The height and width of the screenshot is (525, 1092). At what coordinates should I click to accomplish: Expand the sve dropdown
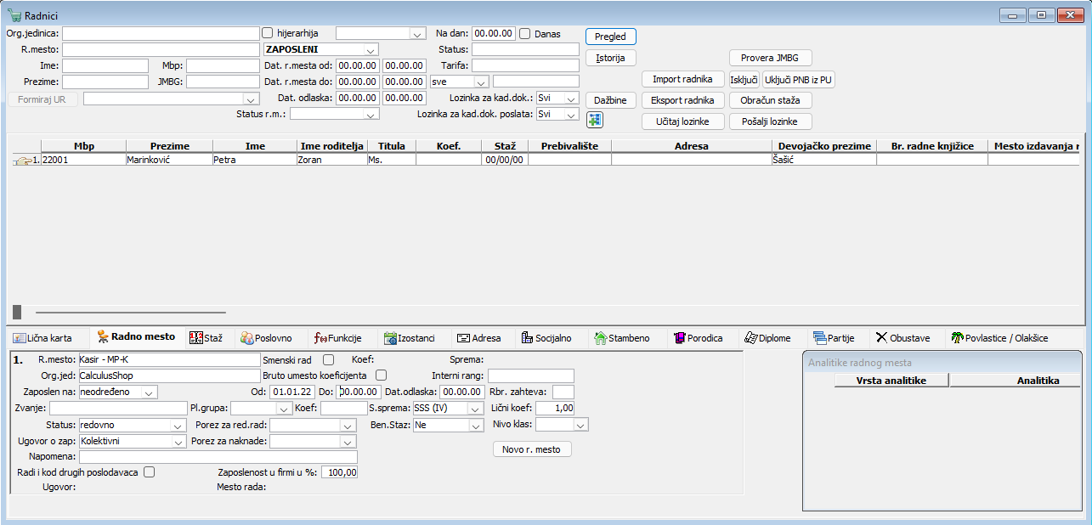point(482,82)
